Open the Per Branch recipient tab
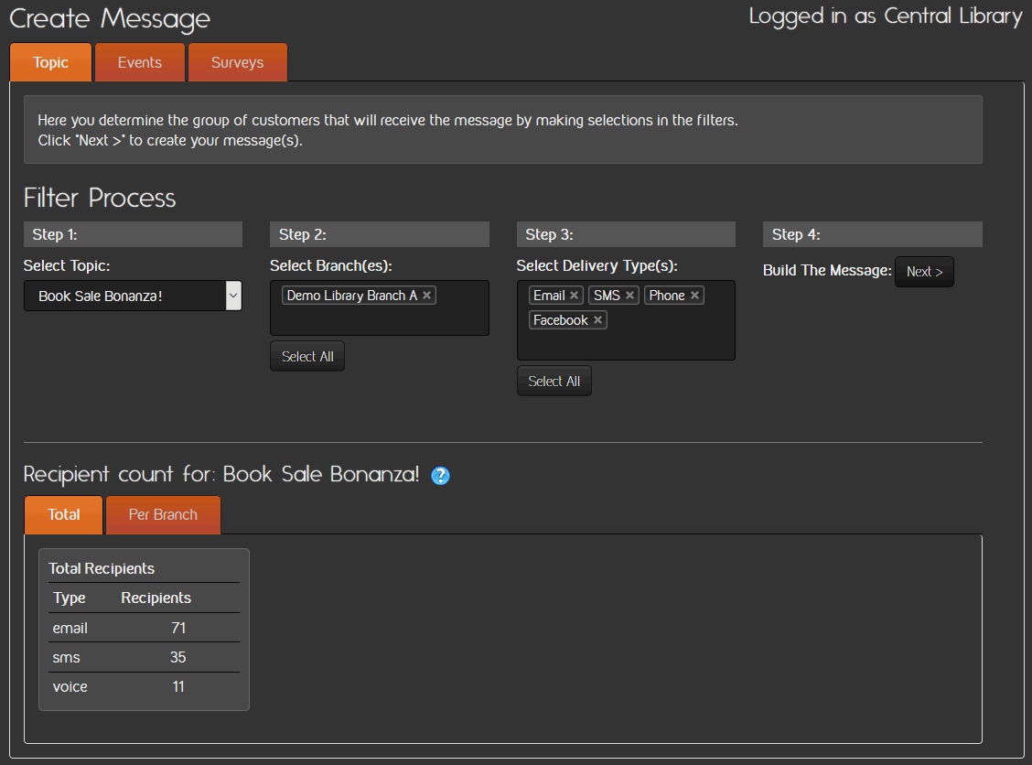Image resolution: width=1032 pixels, height=765 pixels. (163, 515)
